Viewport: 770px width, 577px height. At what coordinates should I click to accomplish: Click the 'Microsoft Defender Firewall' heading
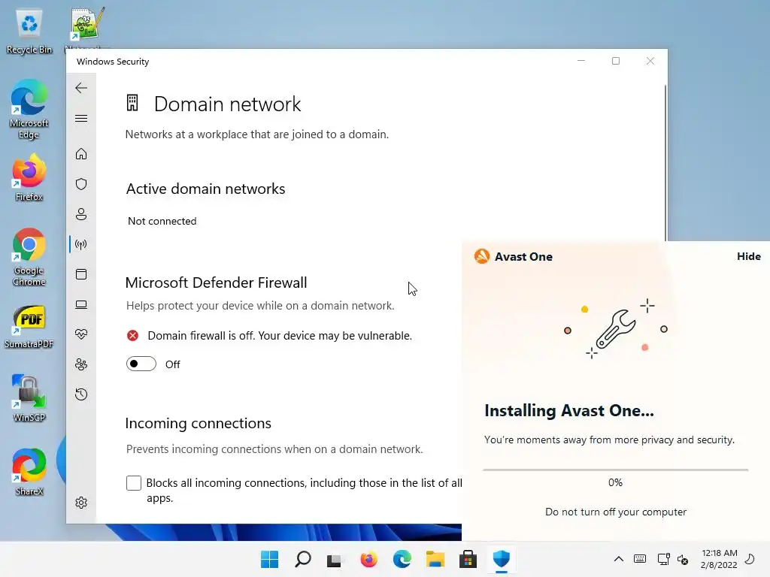pos(216,282)
